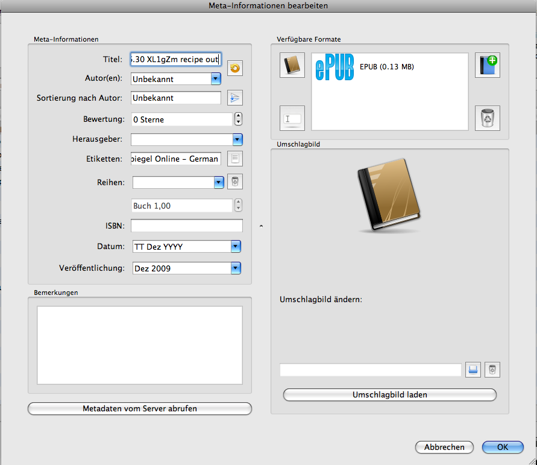
Task: Click the set cover from format book icon
Action: (292, 65)
